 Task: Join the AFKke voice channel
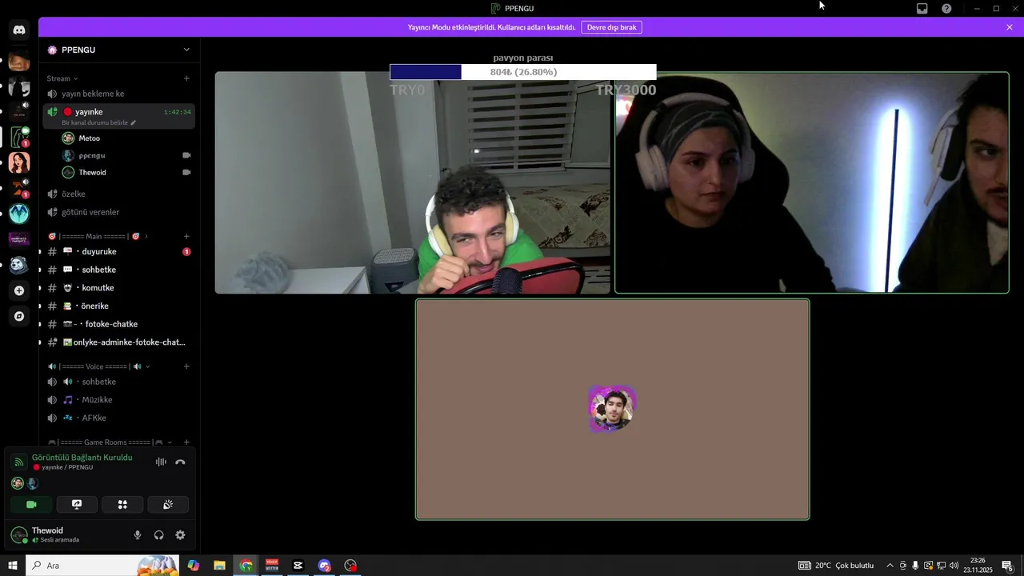(x=118, y=418)
